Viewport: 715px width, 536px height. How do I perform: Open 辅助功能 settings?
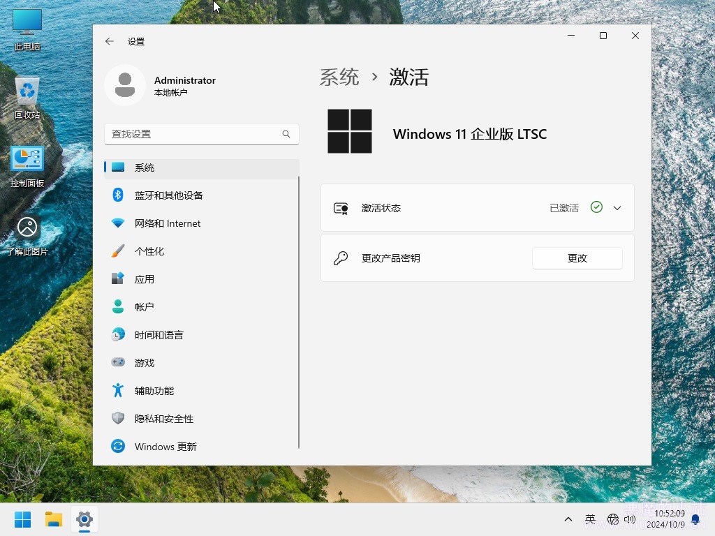click(x=202, y=391)
